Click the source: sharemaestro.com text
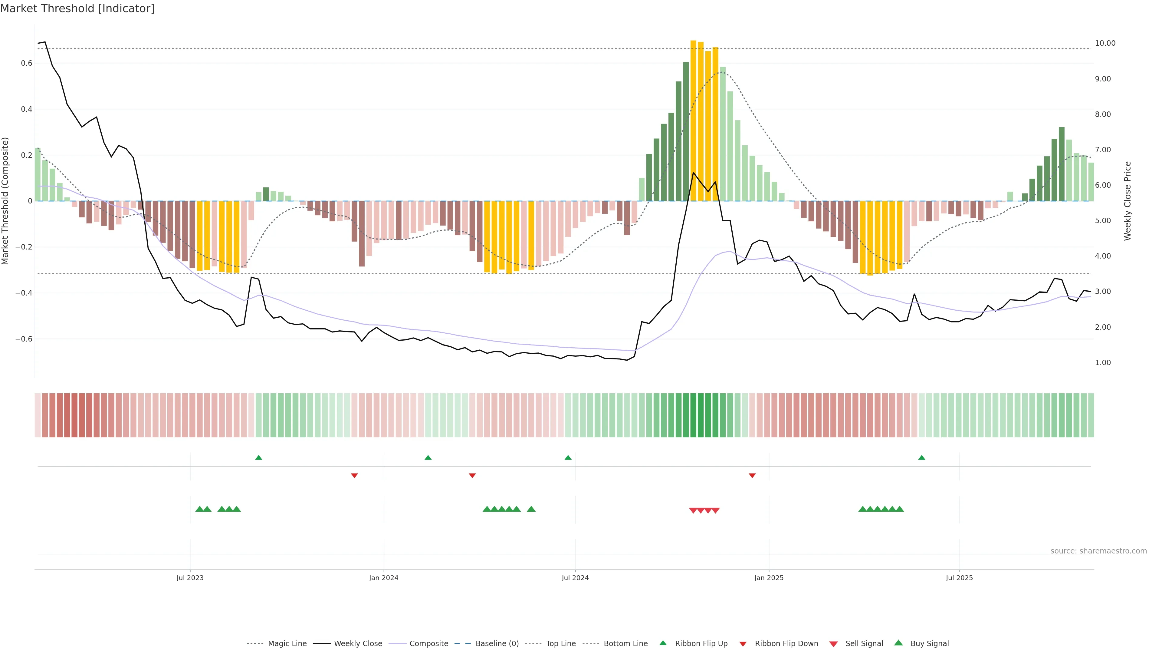Viewport: 1162px width, 654px height. (1098, 551)
